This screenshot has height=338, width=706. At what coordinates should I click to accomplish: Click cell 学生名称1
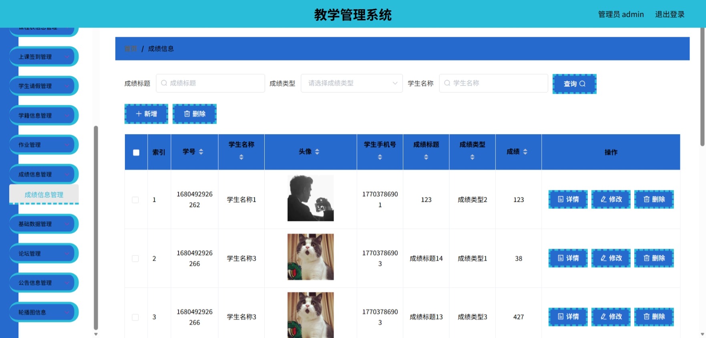pos(241,199)
